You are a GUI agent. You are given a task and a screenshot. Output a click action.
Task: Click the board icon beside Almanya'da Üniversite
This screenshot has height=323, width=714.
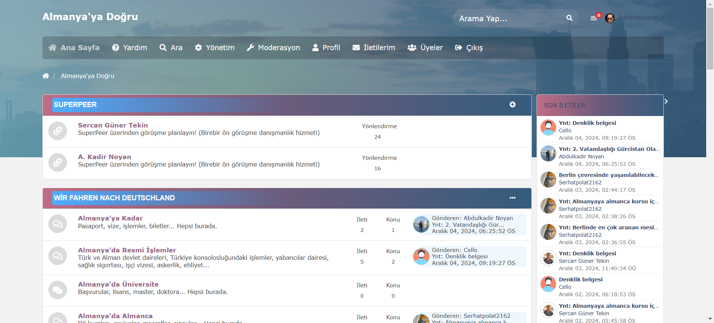tap(58, 290)
